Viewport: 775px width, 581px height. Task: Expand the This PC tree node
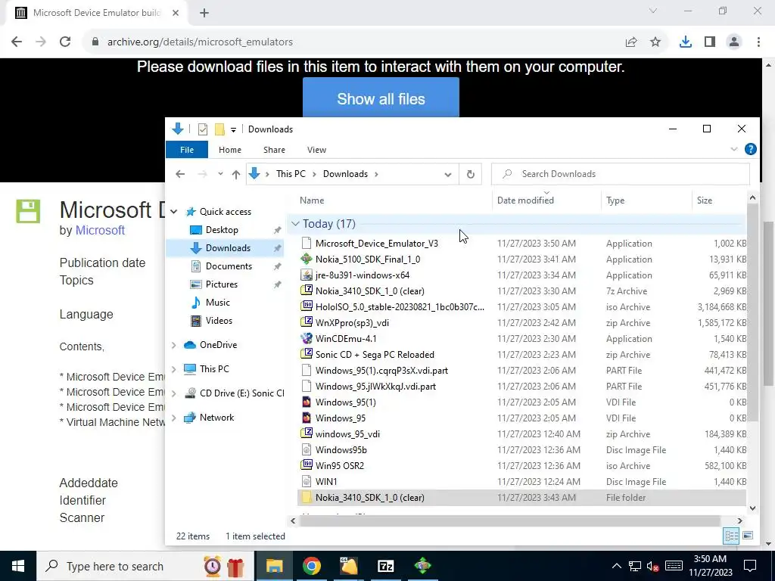(x=174, y=369)
